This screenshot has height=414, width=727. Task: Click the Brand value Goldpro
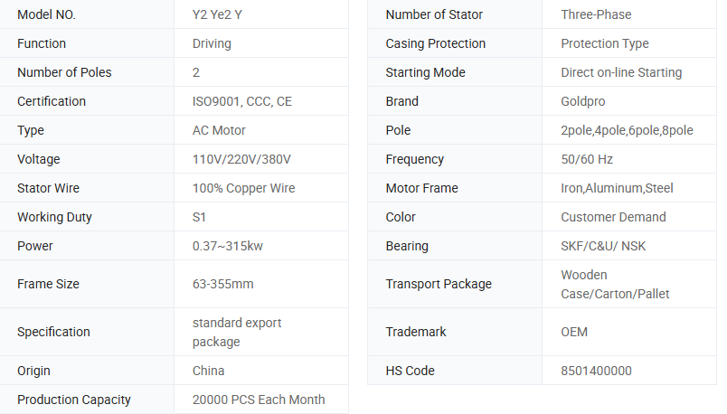[585, 101]
